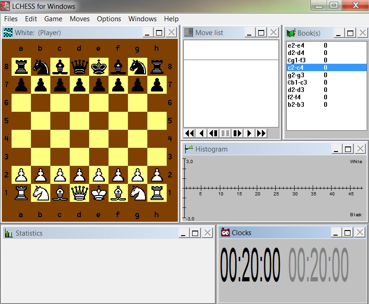Open the Windows menu

[x=142, y=19]
